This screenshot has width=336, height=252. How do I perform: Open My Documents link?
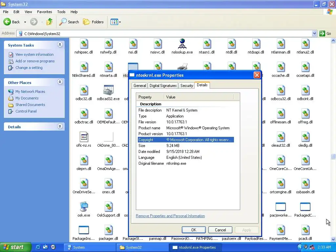[27, 98]
